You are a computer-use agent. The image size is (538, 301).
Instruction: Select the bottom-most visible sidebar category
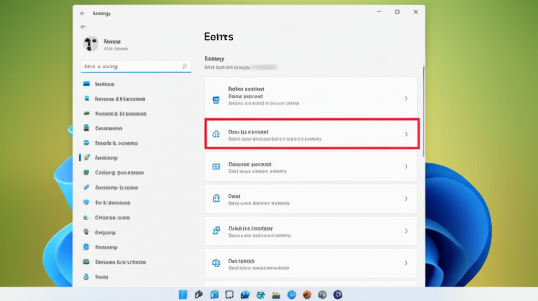tap(101, 277)
